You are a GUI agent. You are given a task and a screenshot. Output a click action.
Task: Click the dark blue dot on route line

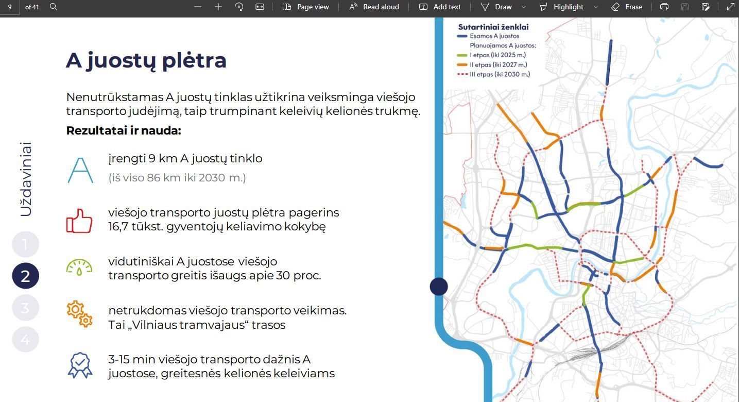coord(439,287)
